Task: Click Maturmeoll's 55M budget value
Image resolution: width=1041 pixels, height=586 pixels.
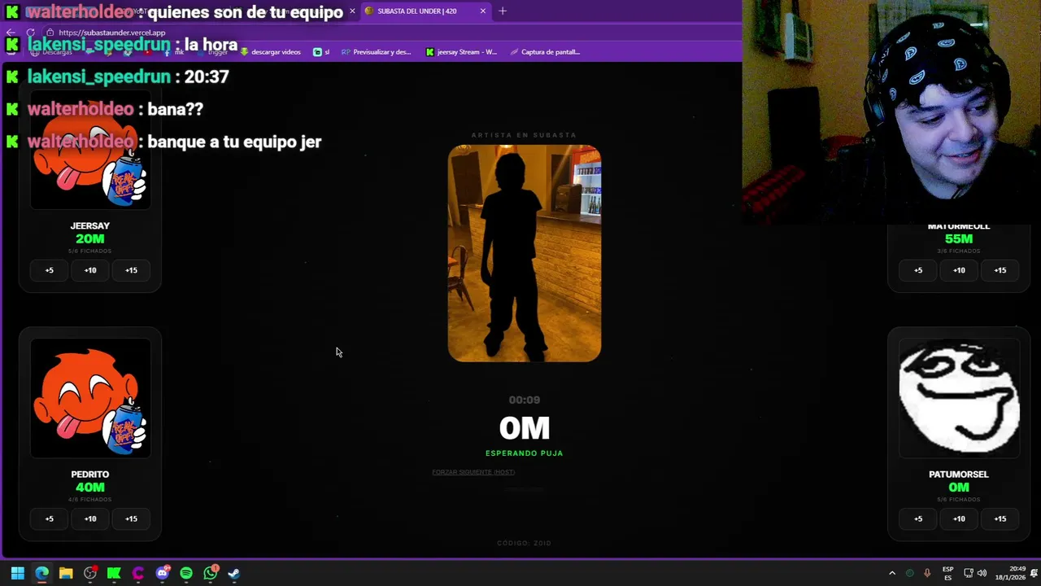Action: (959, 239)
